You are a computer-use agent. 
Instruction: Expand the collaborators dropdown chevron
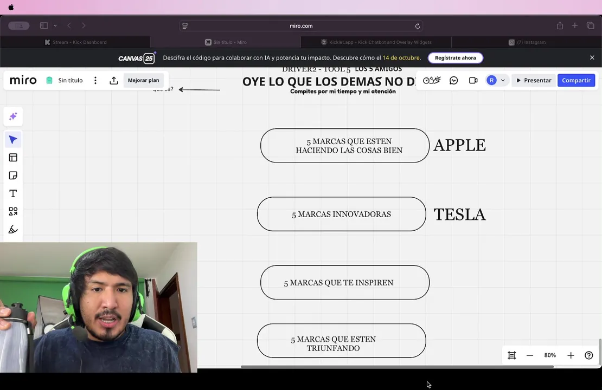click(503, 80)
